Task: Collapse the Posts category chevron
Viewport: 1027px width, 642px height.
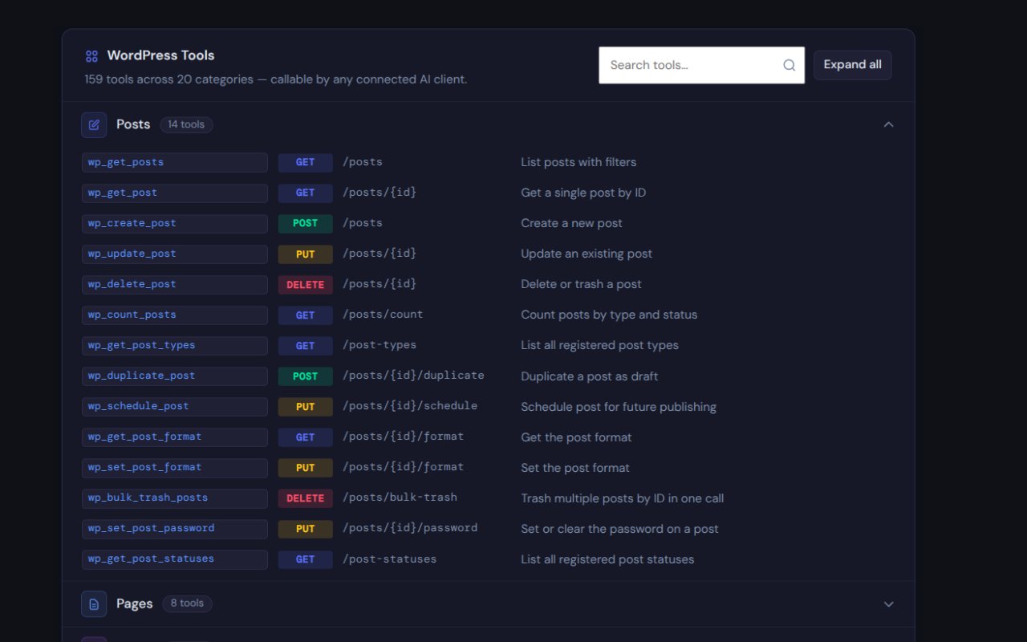Action: [x=888, y=124]
